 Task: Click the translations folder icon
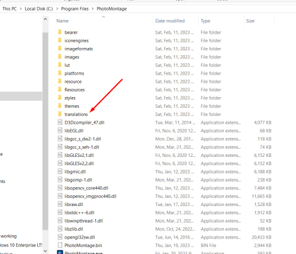click(60, 114)
